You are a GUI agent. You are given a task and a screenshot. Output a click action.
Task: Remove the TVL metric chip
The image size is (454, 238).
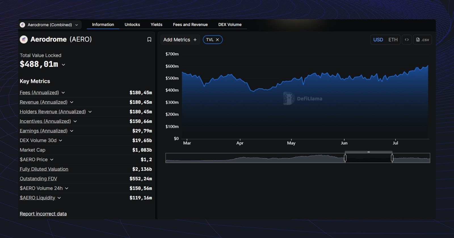click(x=217, y=40)
